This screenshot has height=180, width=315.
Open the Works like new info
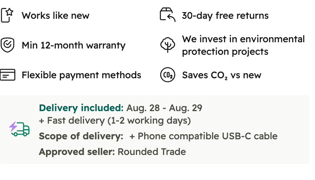pyautogui.click(x=55, y=16)
